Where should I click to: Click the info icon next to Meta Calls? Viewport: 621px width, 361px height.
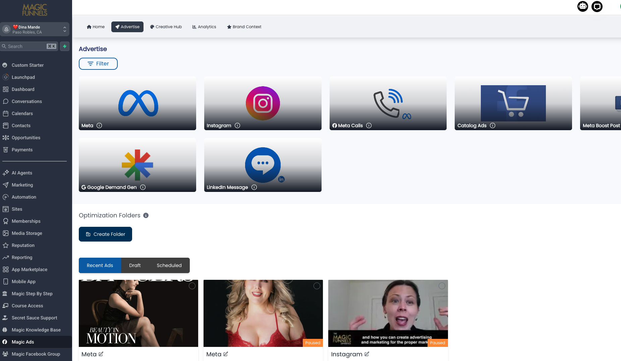pyautogui.click(x=369, y=125)
